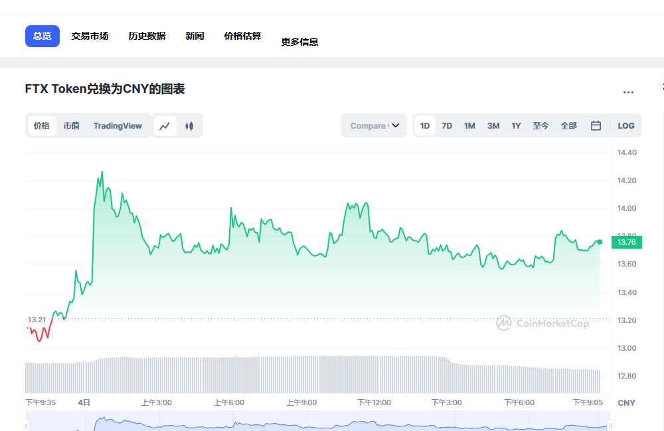Toggle the LOG scale button
Screen dimensions: 664x431
[x=626, y=125]
